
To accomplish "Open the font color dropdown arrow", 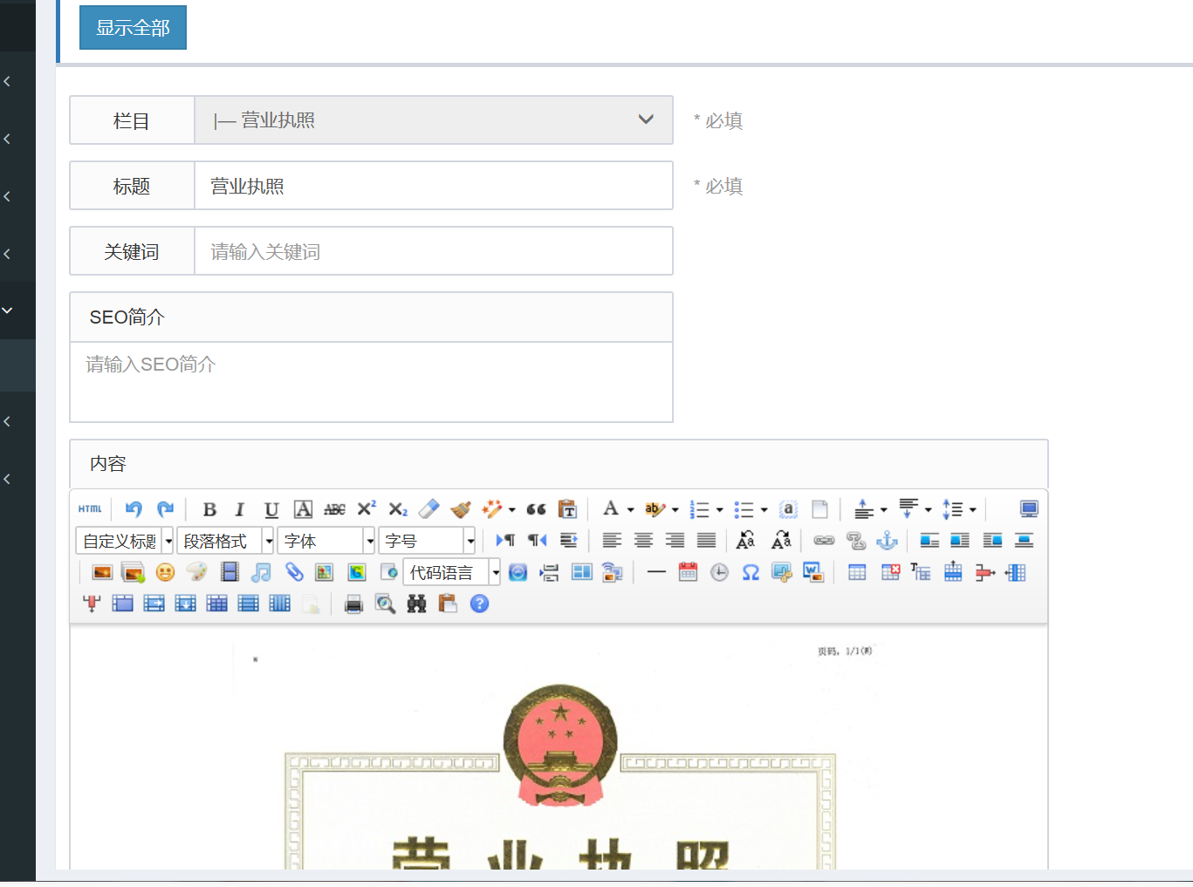I will tap(630, 510).
